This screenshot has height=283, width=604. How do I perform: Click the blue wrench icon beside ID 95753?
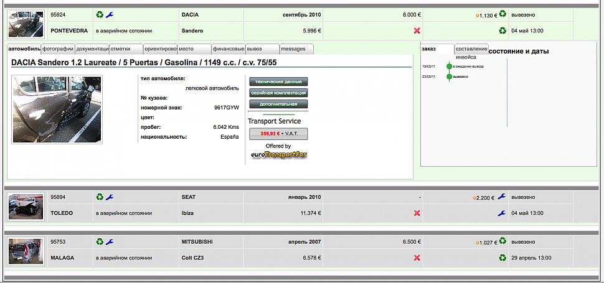[x=110, y=241]
